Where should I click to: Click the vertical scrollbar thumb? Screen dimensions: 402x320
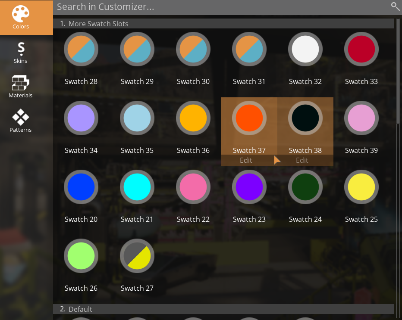click(398, 71)
